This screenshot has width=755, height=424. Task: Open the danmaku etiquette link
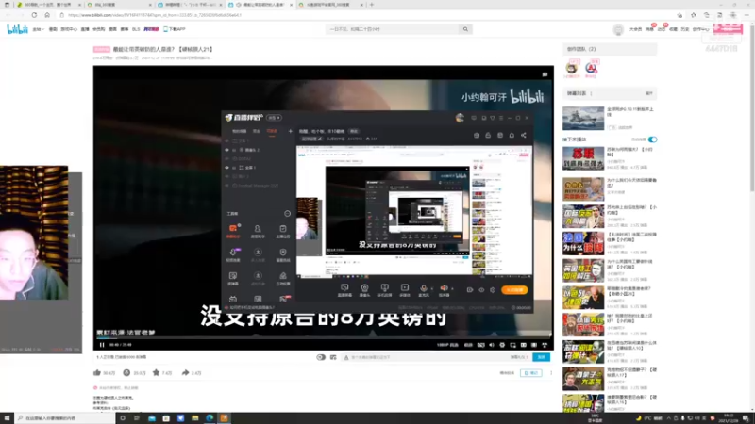pos(520,357)
